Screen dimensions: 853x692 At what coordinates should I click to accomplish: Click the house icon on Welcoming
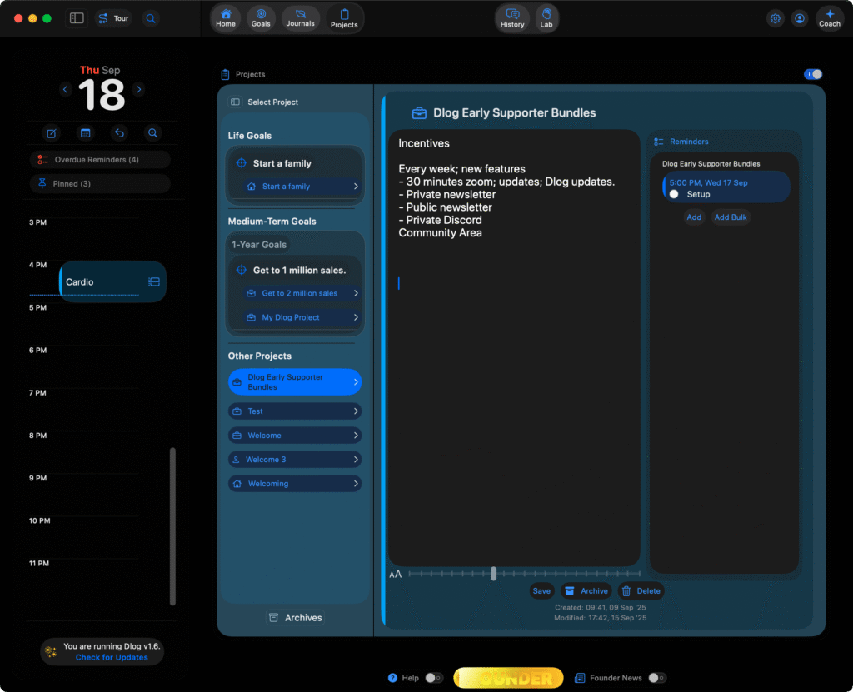237,484
